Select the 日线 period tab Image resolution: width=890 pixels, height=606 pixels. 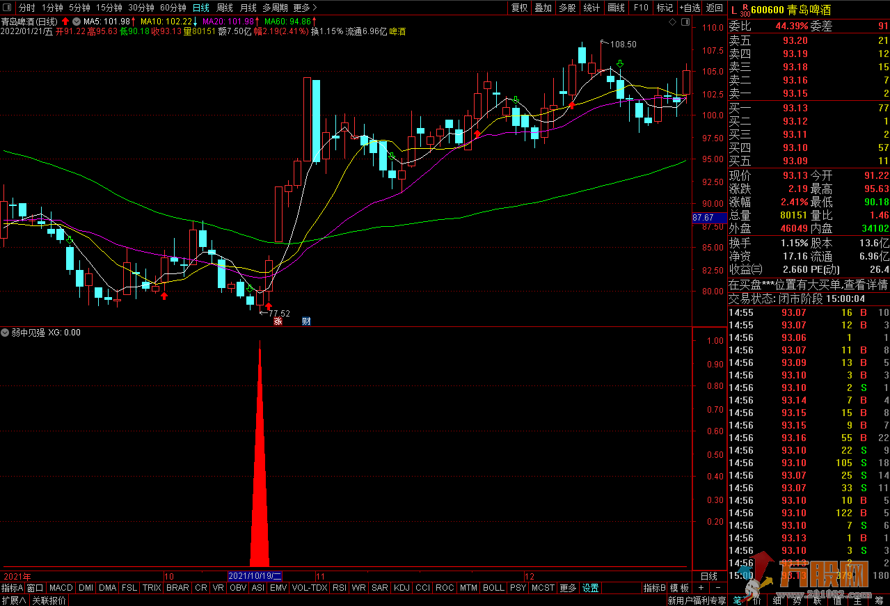coord(200,8)
